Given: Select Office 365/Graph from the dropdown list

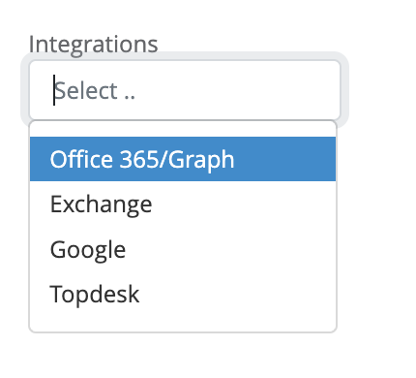Looking at the screenshot, I should (x=183, y=159).
